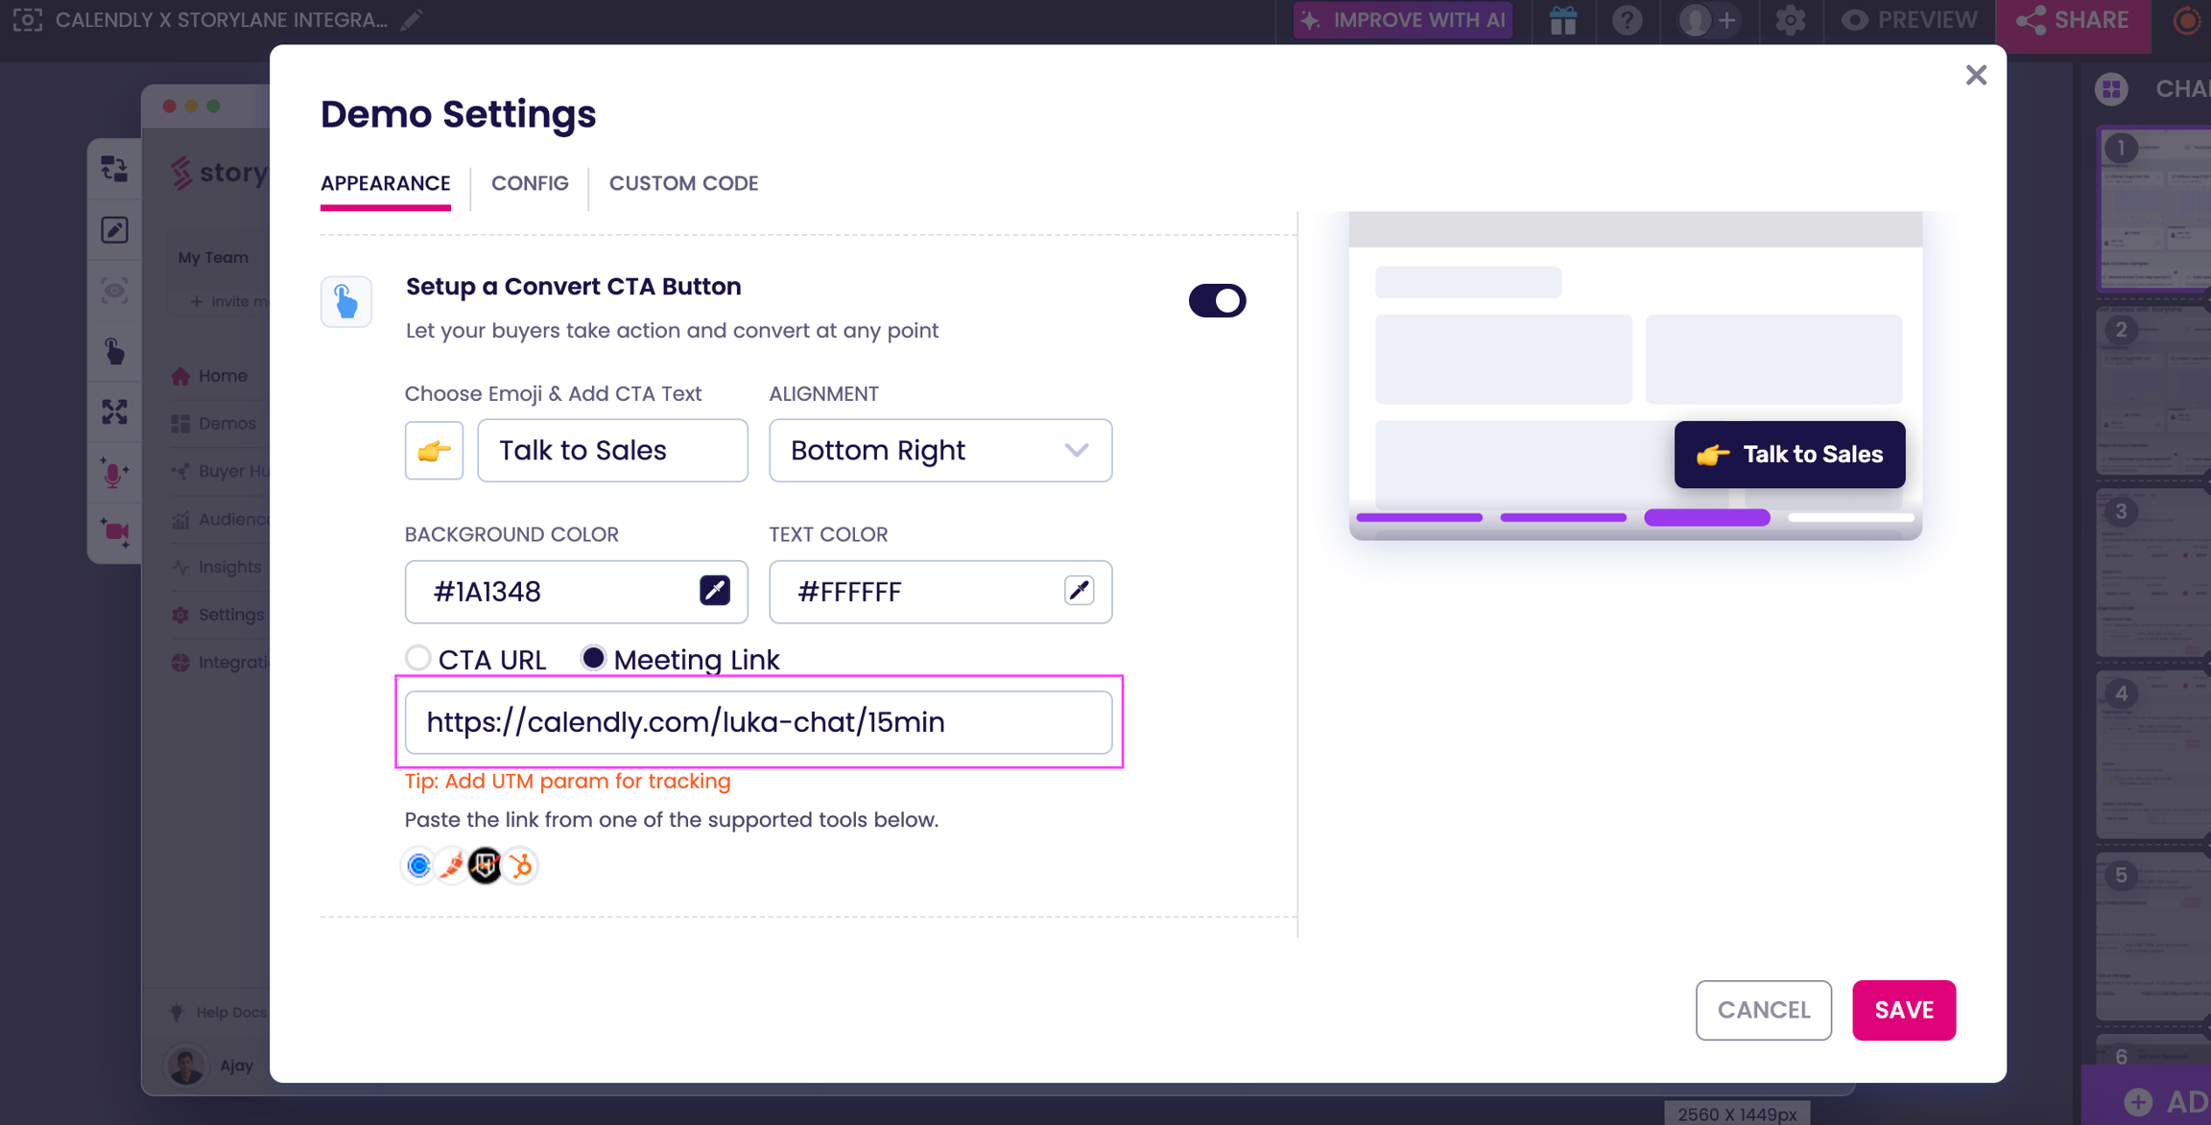The width and height of the screenshot is (2211, 1125).
Task: Select the Meeting Link radio option
Action: [594, 658]
